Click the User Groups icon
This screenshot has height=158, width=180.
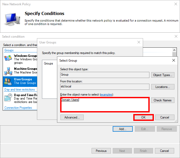[8, 81]
